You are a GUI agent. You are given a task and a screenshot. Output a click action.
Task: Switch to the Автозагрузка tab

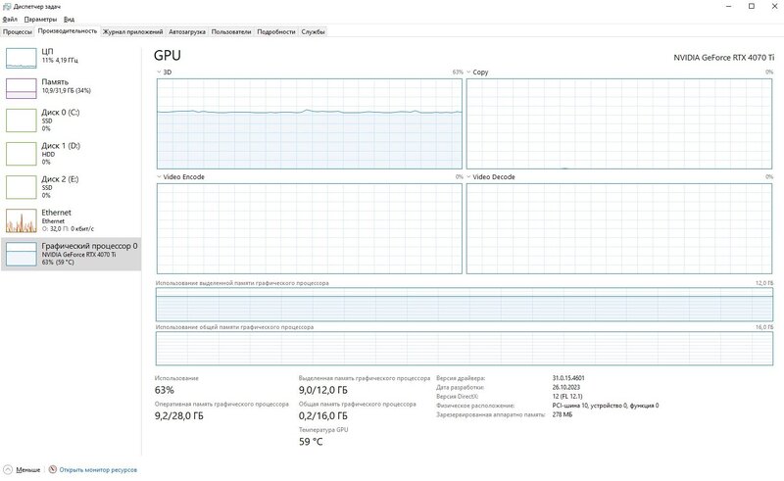186,31
